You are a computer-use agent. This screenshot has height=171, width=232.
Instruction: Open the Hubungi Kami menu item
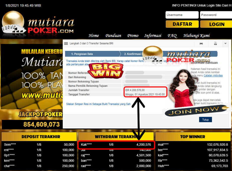click(197, 36)
